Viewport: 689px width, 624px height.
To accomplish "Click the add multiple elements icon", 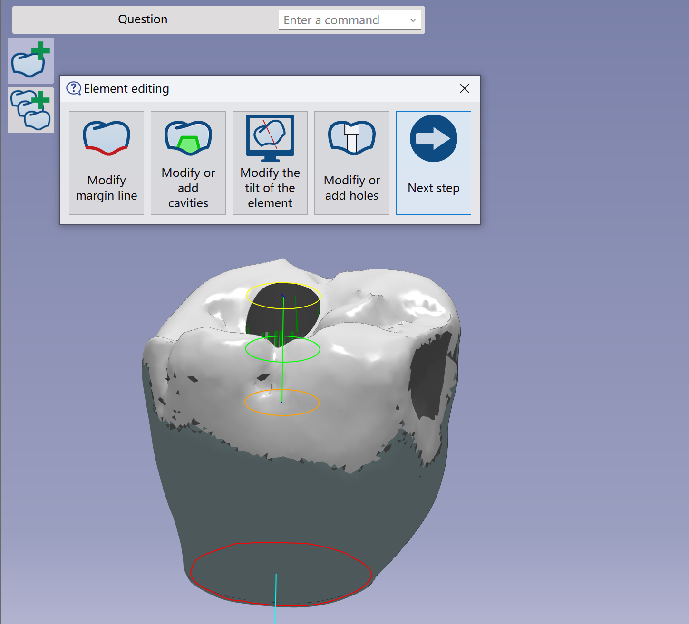I will (x=30, y=110).
